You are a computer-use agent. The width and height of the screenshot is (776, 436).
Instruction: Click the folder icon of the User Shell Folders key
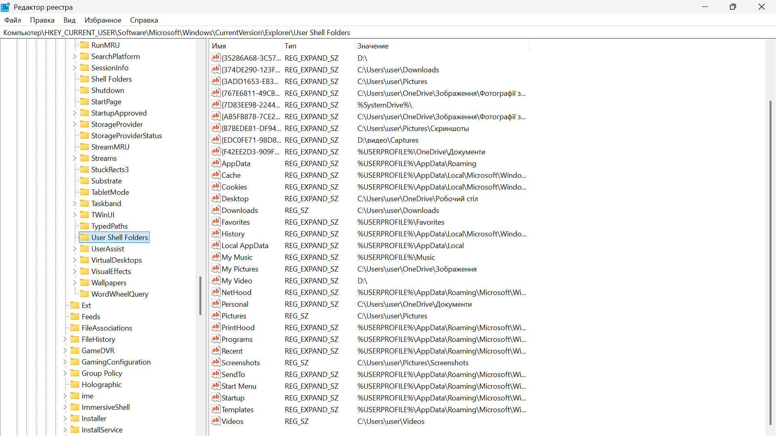85,237
